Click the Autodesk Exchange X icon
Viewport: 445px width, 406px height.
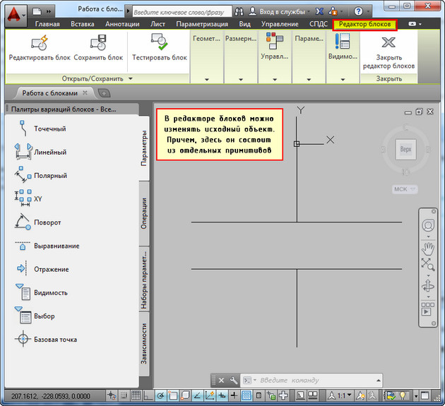click(319, 11)
